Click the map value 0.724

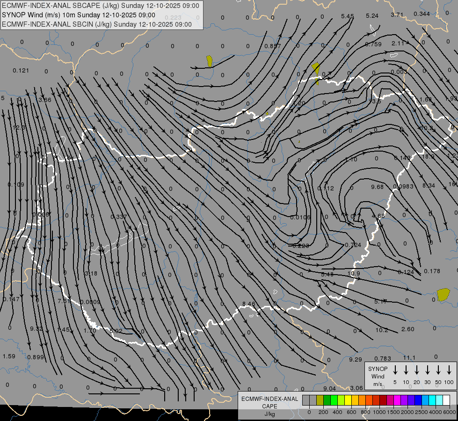(x=353, y=245)
